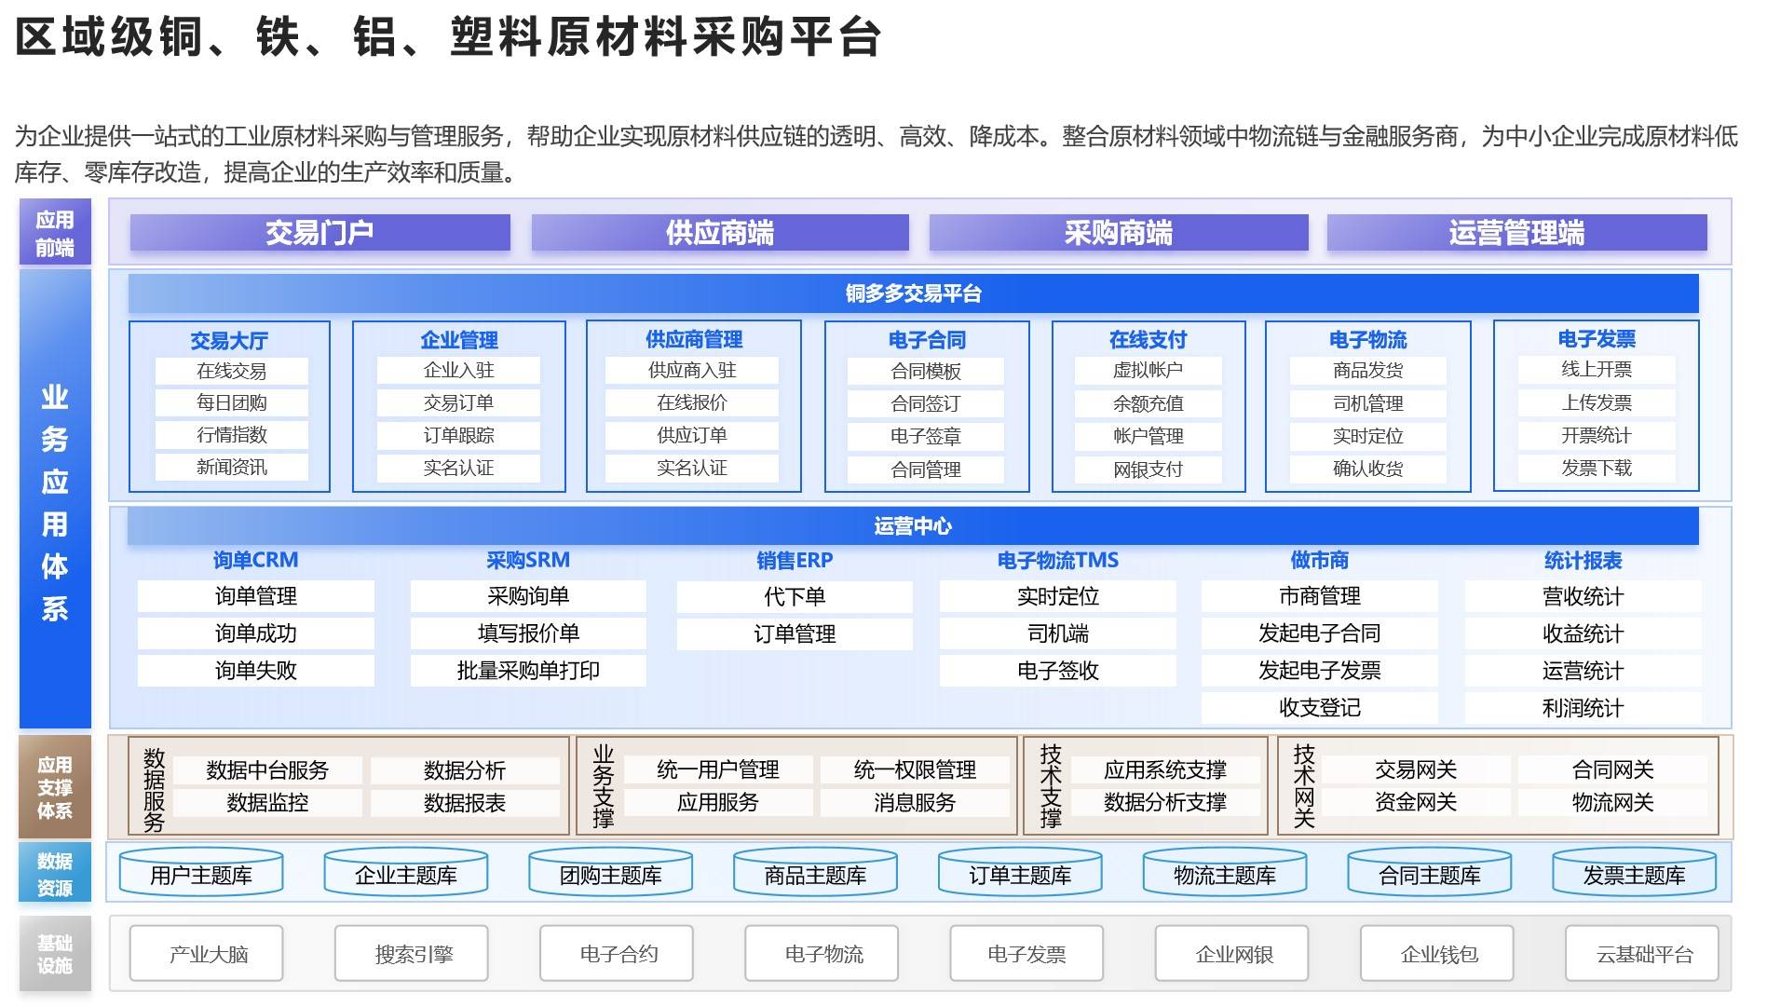Open the 采购商端 front-end block
This screenshot has height=1007, width=1767.
coord(1118,233)
